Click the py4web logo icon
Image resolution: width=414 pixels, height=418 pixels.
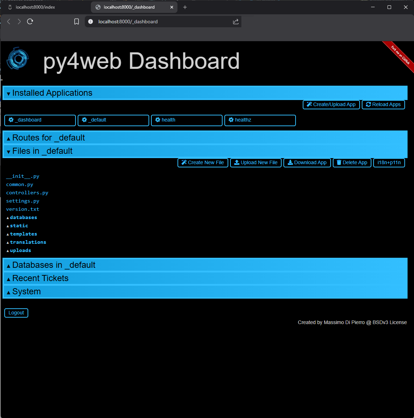[x=18, y=58]
